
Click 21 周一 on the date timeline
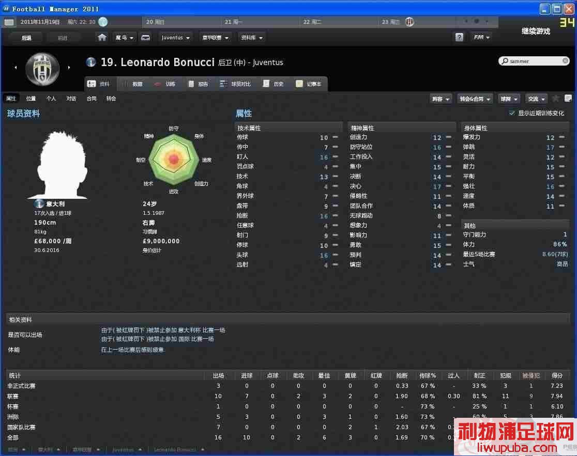click(x=234, y=22)
